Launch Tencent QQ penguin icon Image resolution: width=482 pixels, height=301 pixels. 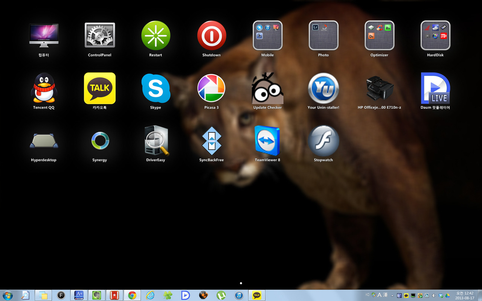coord(44,88)
